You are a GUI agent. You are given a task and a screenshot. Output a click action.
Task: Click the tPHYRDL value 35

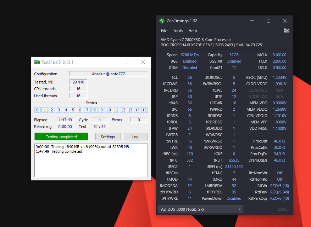(234, 192)
